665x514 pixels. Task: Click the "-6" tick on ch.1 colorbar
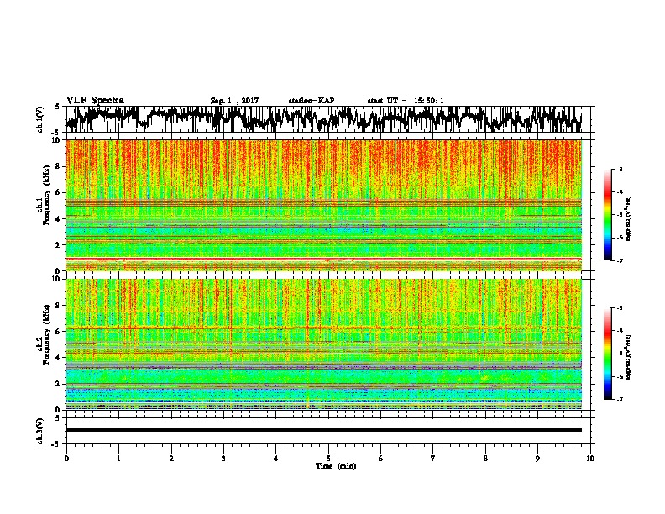tap(619, 238)
